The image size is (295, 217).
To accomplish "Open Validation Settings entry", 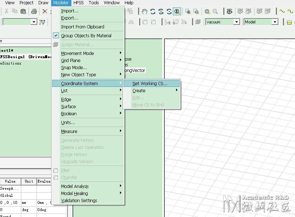I will [88, 200].
